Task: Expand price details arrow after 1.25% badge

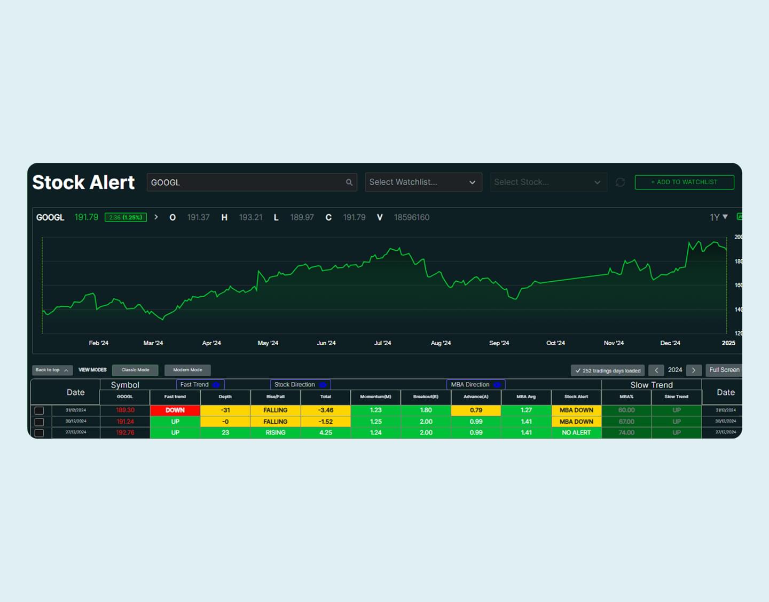Action: pos(156,217)
